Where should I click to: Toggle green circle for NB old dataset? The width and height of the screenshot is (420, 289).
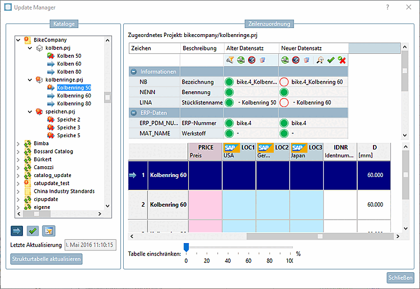point(229,82)
